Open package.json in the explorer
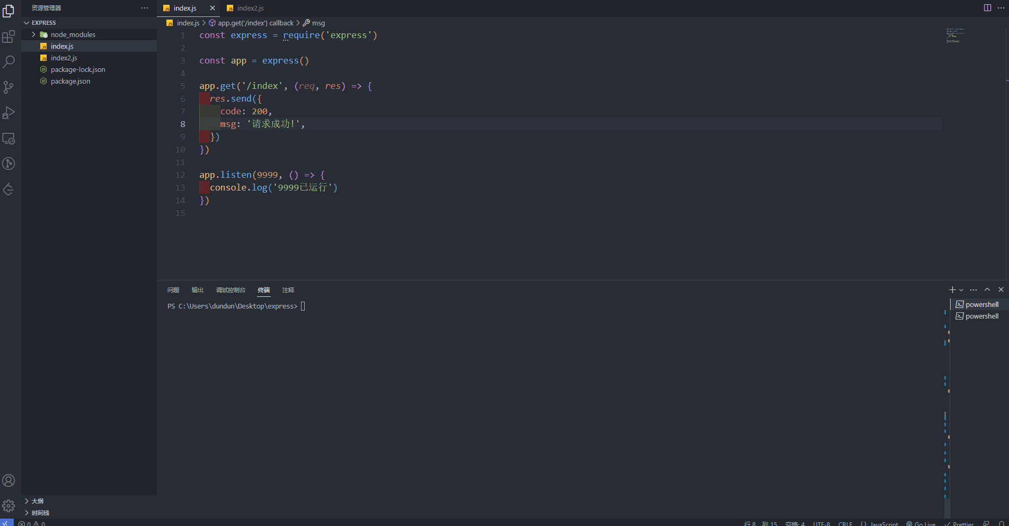The image size is (1009, 526). point(89,81)
